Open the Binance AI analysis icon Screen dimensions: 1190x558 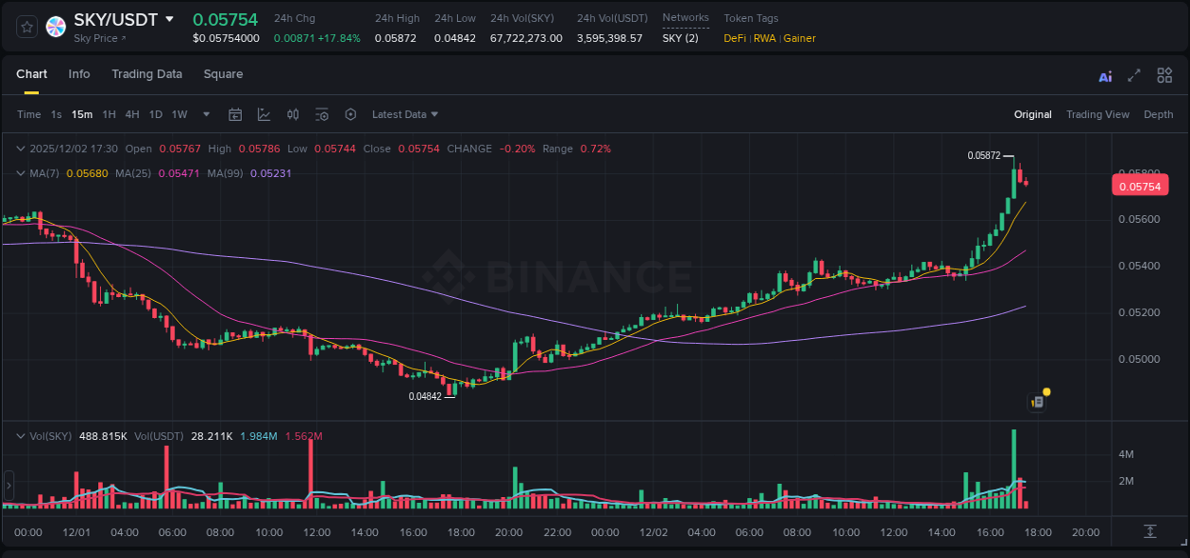coord(1104,74)
